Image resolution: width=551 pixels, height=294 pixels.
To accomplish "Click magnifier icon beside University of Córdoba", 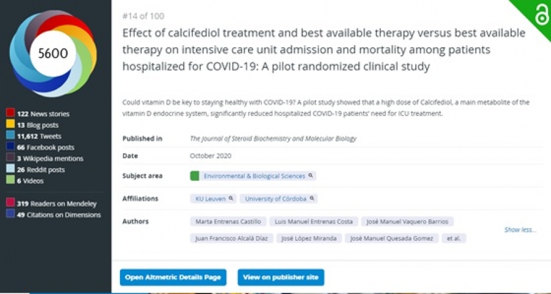I will [x=312, y=198].
